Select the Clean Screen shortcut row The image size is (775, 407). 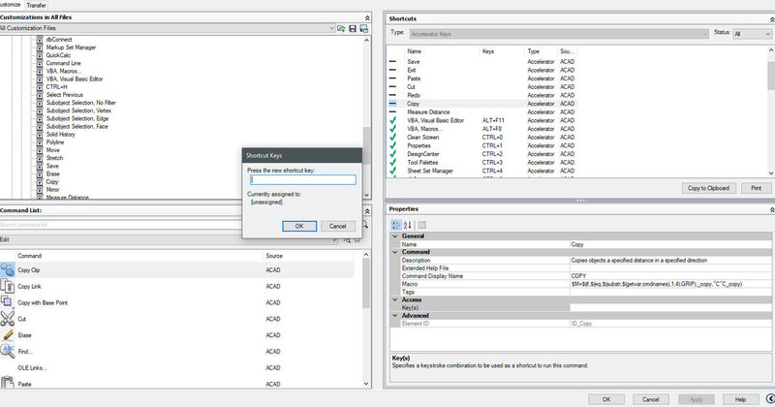pos(426,138)
